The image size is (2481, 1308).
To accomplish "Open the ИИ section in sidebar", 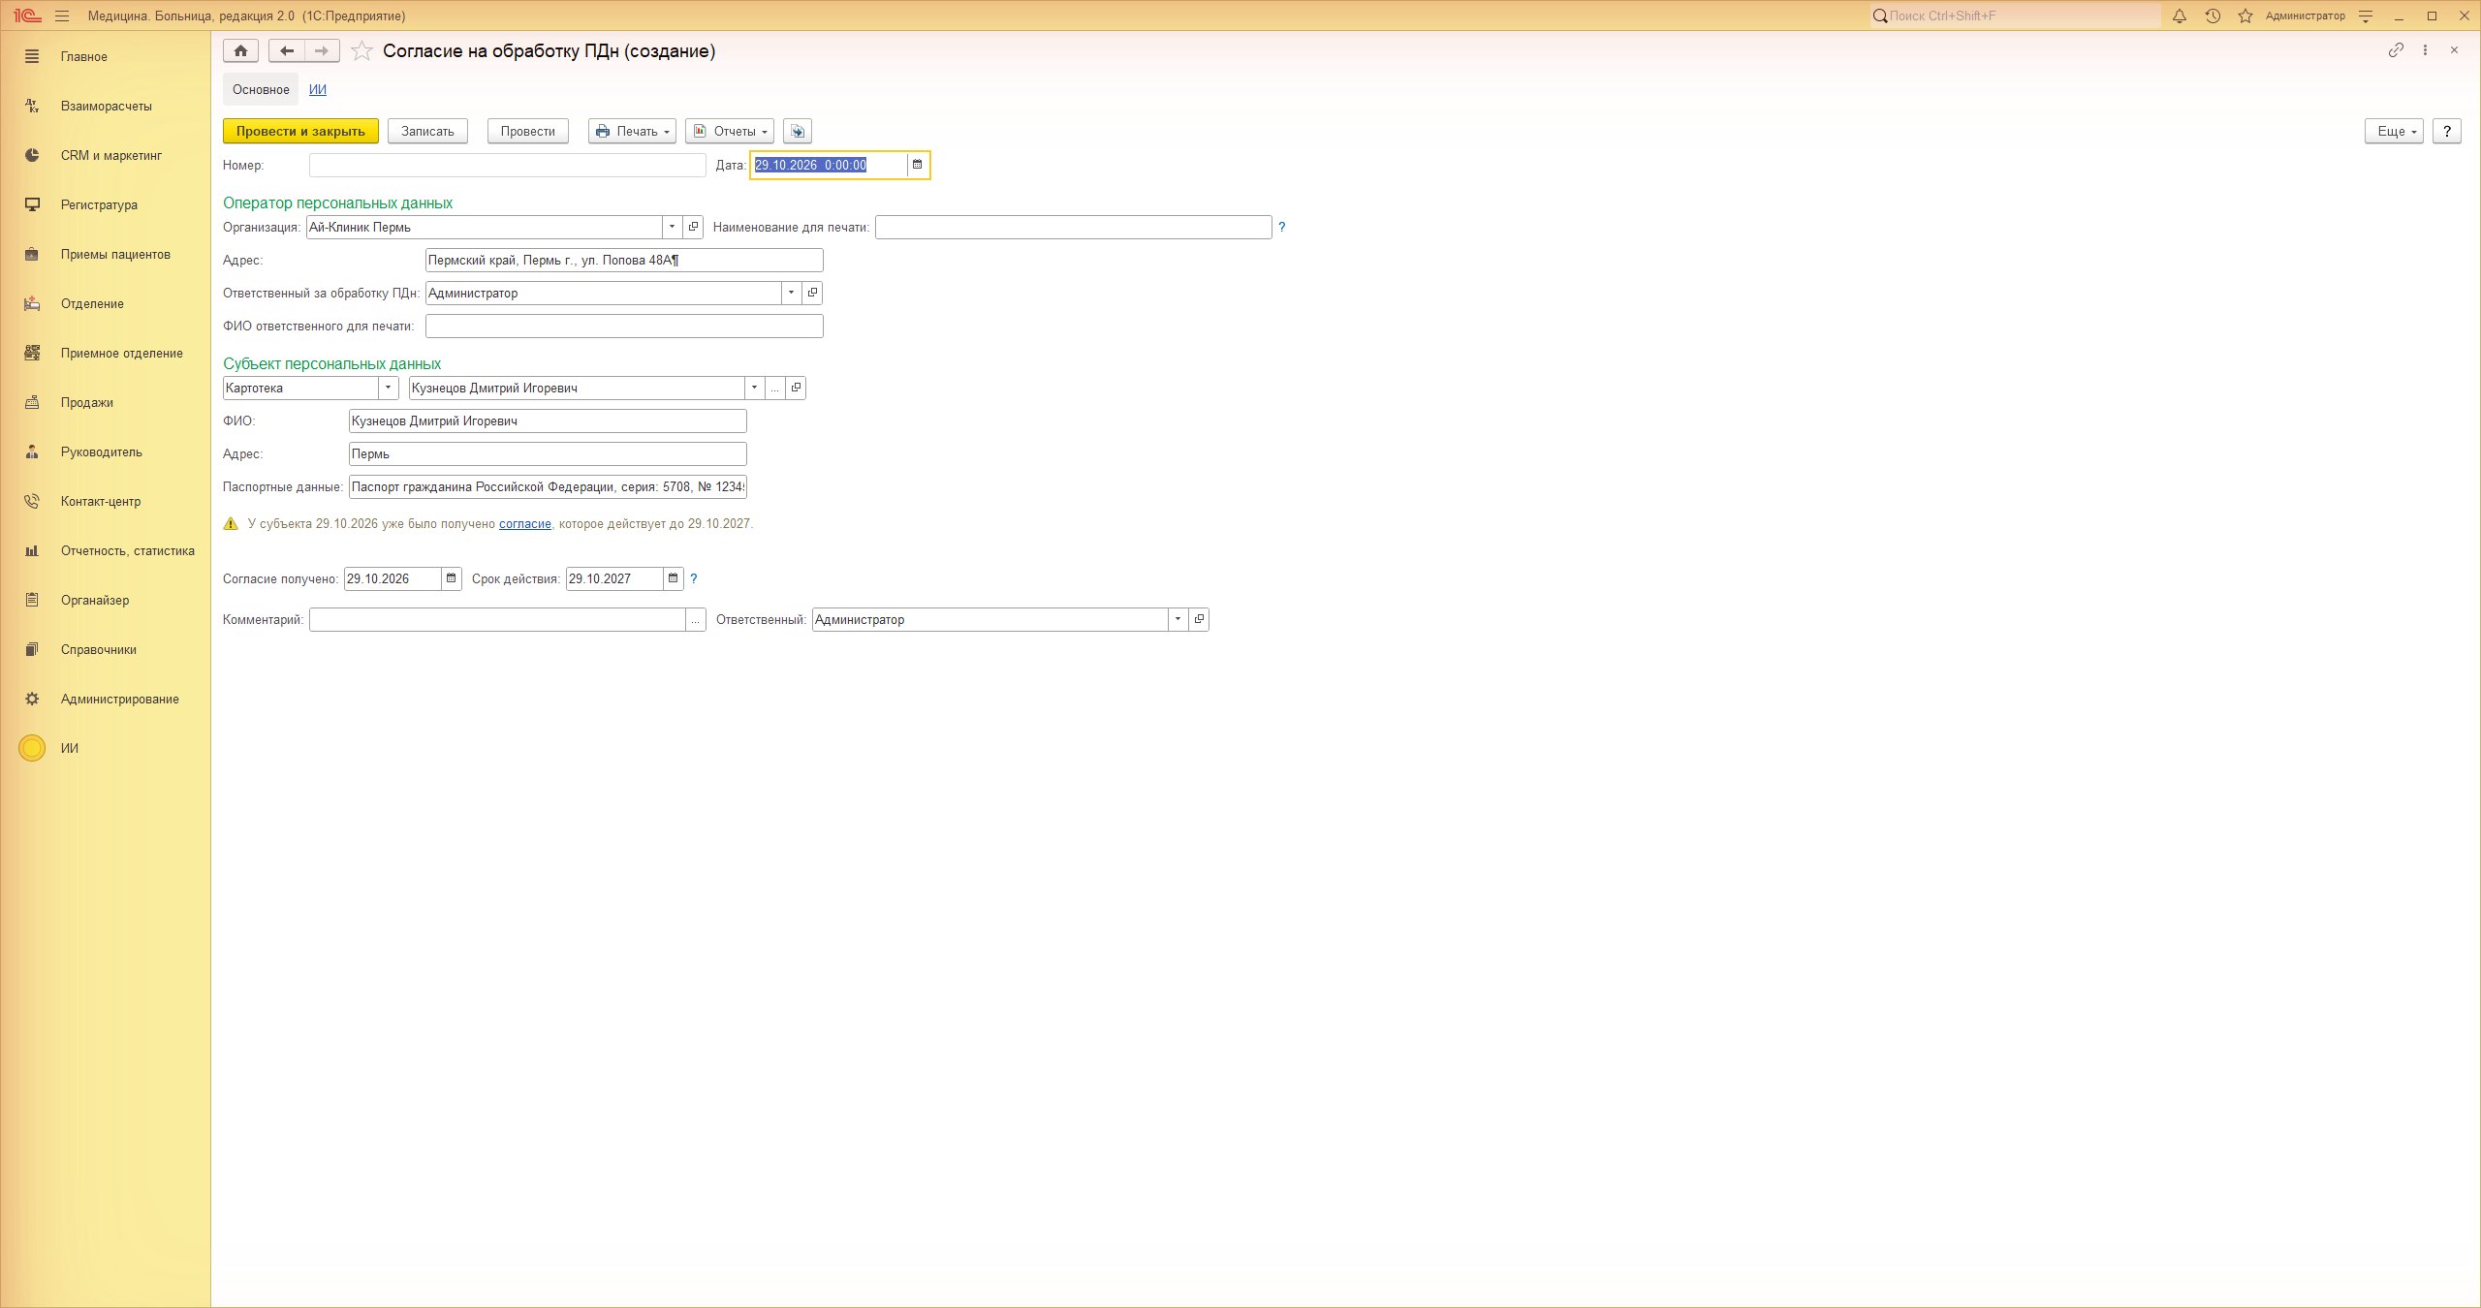I will [x=70, y=748].
